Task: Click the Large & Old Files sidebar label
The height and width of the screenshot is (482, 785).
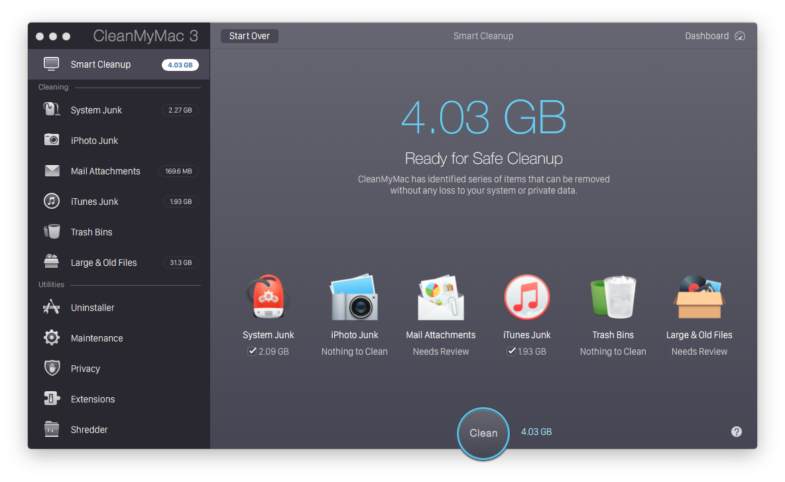Action: 103,263
